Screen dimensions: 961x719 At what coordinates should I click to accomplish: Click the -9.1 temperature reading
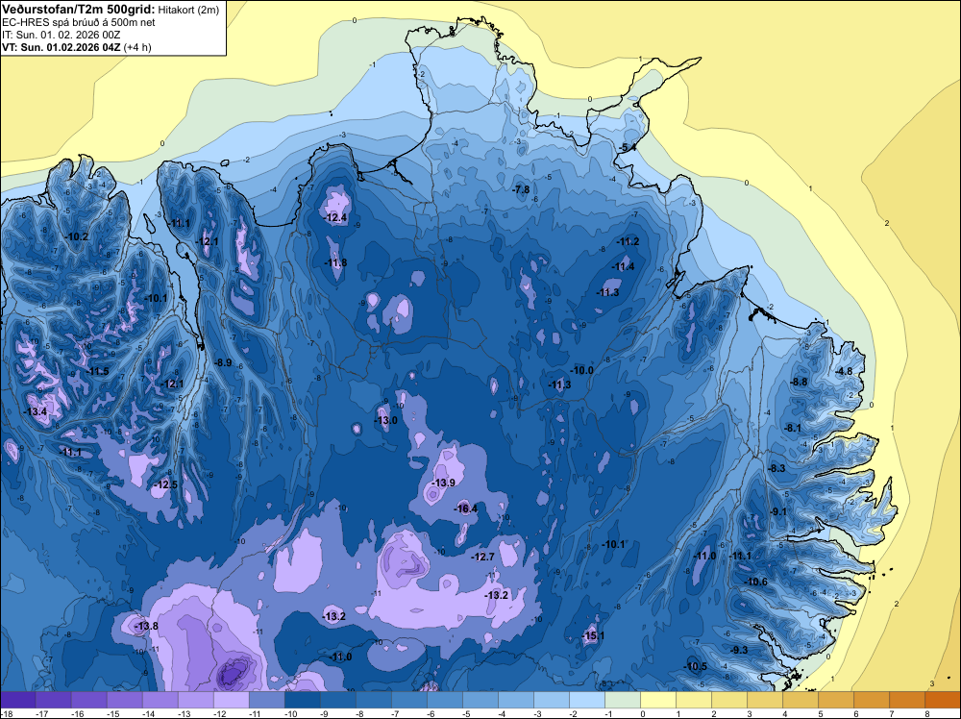pos(779,511)
